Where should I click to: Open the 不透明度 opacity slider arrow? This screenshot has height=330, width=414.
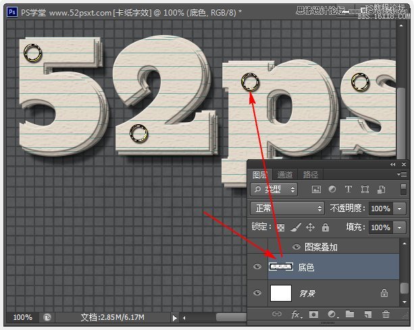pyautogui.click(x=399, y=209)
